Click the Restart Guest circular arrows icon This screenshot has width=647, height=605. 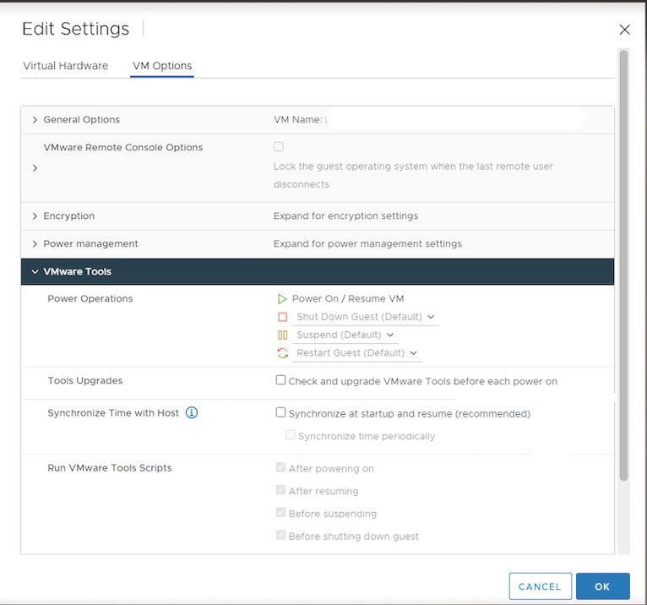[x=282, y=353]
